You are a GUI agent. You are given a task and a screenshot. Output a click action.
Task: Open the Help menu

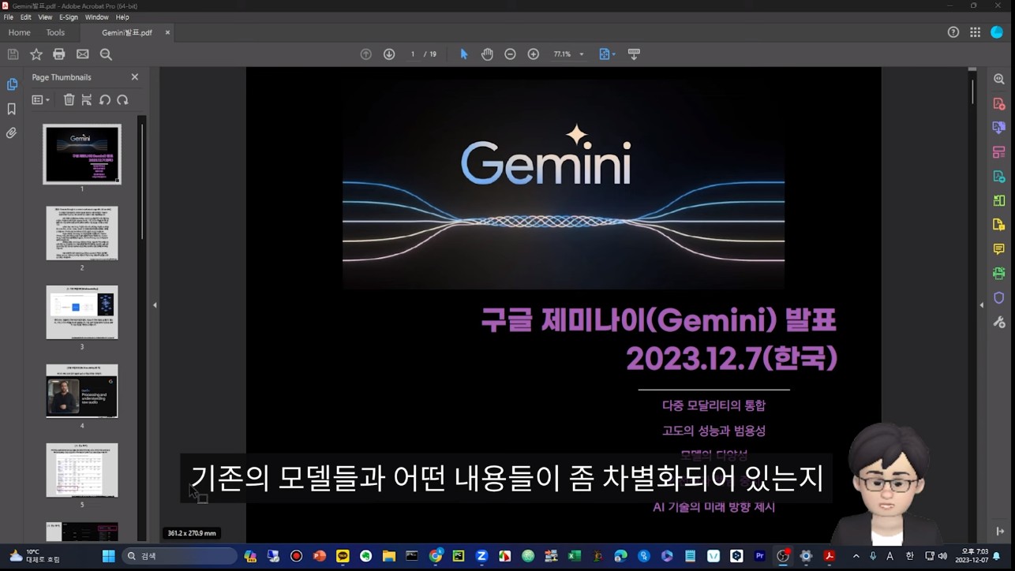(x=122, y=17)
